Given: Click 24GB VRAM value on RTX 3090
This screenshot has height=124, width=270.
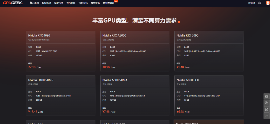Looking at the screenshot, I should [x=187, y=47].
